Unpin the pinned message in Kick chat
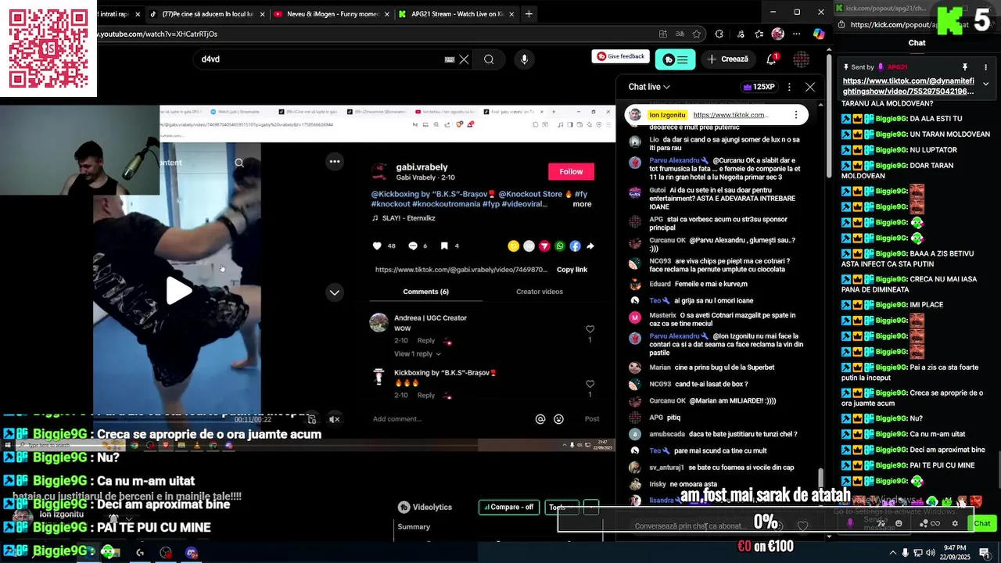 965,67
